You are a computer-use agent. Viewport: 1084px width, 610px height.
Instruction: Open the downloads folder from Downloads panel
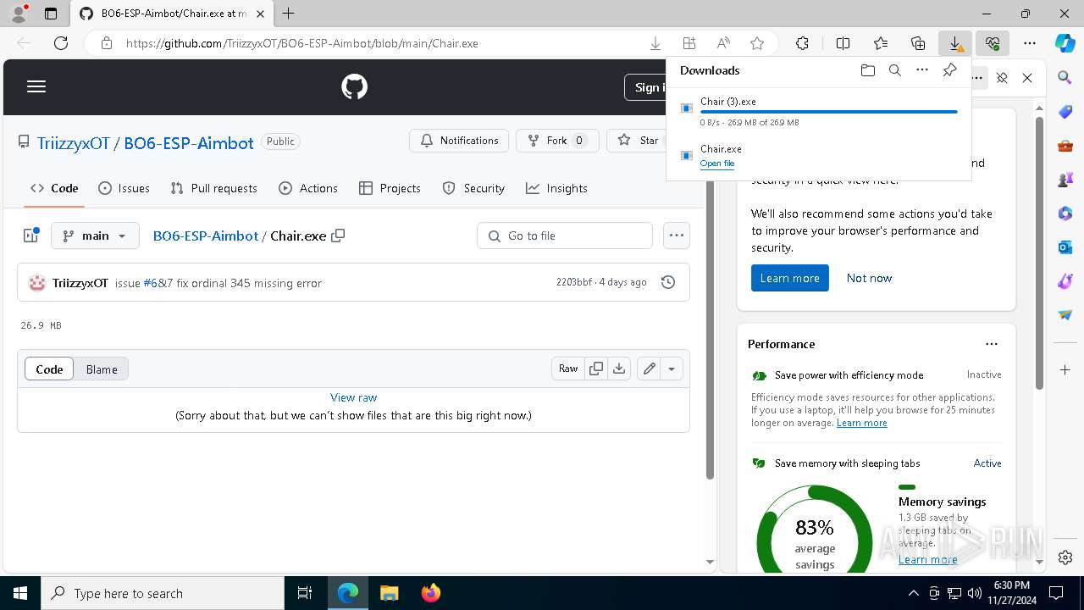[867, 70]
